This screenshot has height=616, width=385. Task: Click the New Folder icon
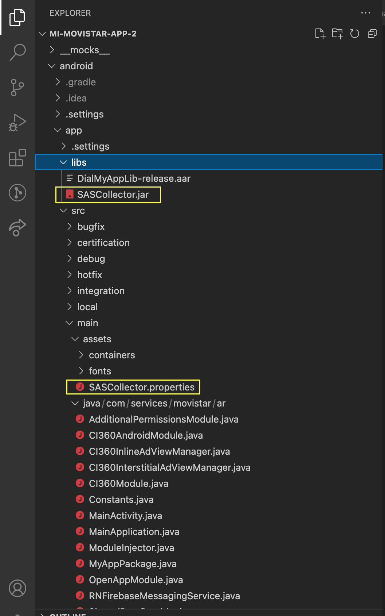tap(337, 34)
